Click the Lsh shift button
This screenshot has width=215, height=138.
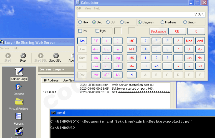[189, 58]
